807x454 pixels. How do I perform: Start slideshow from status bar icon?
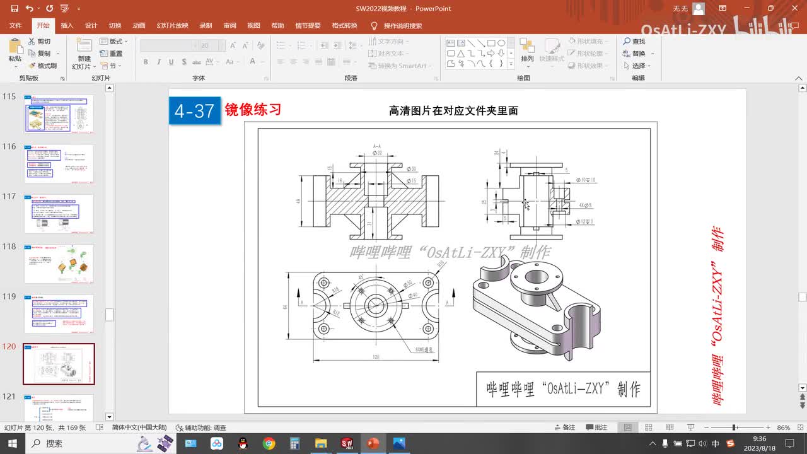pos(690,428)
